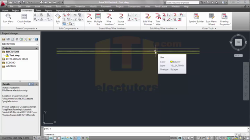250x140 pixels.
Task: Toggle Object Snap in status bar
Action: click(x=55, y=138)
